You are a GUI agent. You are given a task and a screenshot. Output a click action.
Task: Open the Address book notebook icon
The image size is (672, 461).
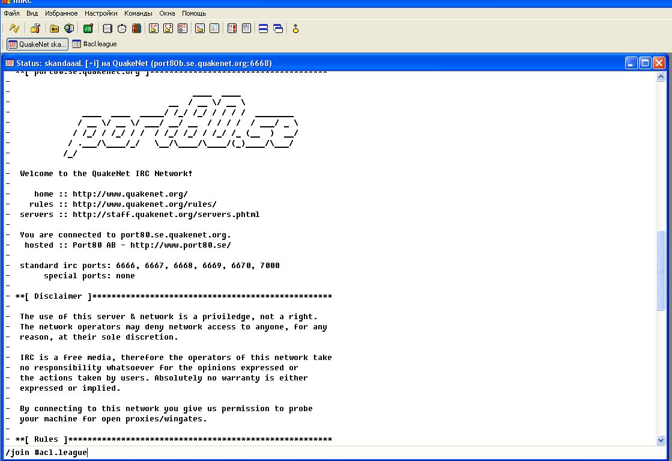107,29
